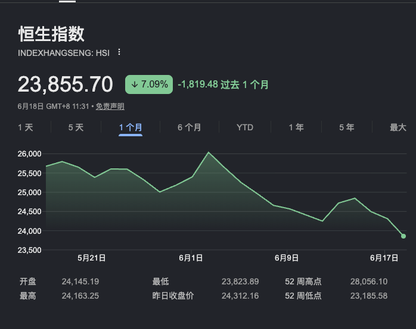Screen dimensions: 416x329
Task: Click the 6月18日 GMT+8 11:31 timestamp
Action: [x=53, y=106]
